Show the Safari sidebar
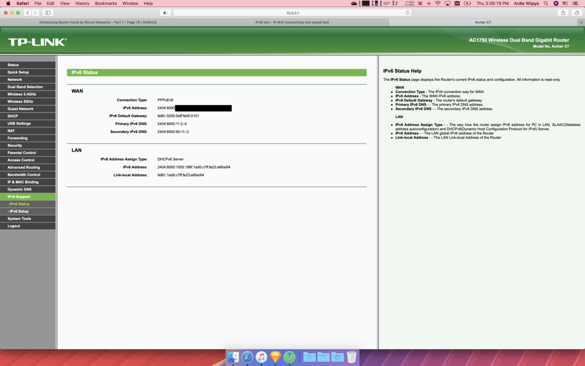This screenshot has width=585, height=366. [x=47, y=13]
